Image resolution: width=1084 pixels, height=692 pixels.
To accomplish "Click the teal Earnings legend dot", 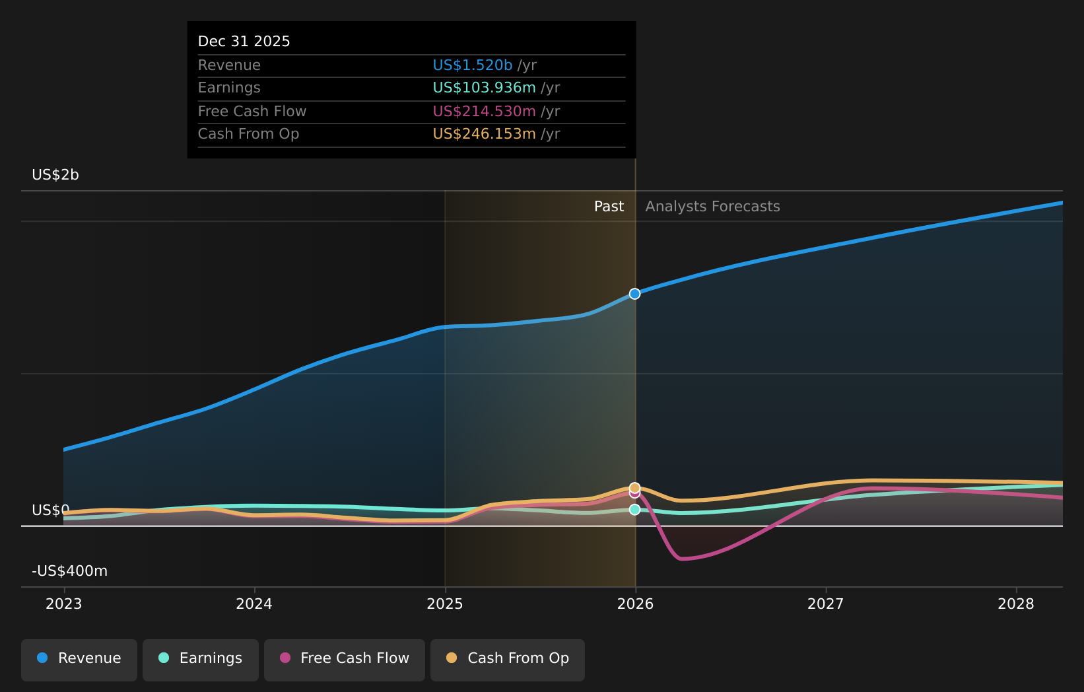I will tap(162, 658).
